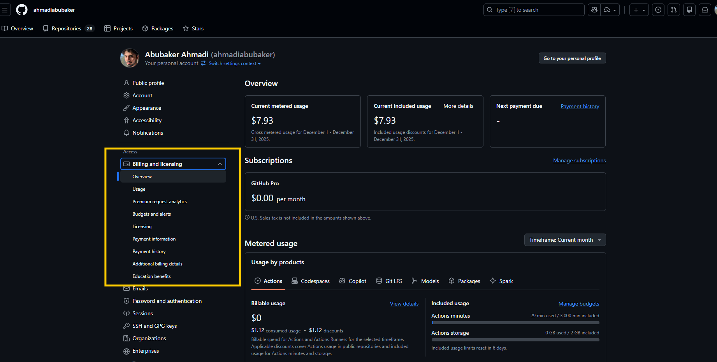Open the Copilot icon in header
The height and width of the screenshot is (362, 717).
point(594,10)
